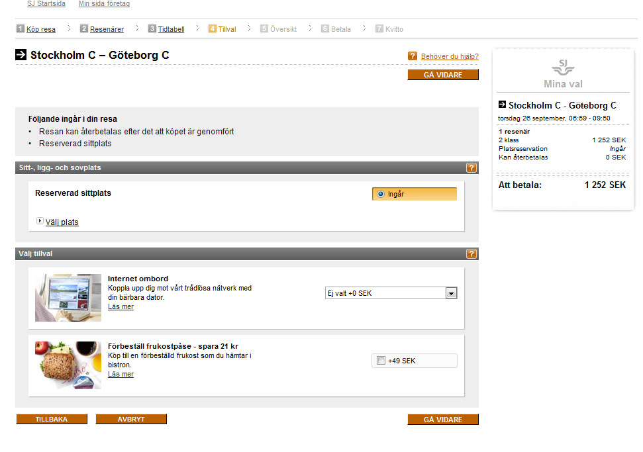Click the 1 resenär label in Mina val
This screenshot has height=452, width=643.
pos(515,132)
